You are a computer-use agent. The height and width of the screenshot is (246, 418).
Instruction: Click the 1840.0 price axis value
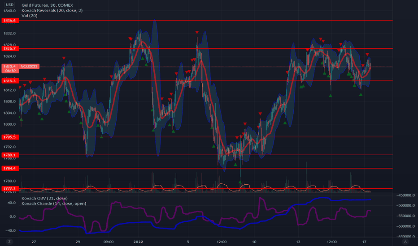[x=9, y=11]
